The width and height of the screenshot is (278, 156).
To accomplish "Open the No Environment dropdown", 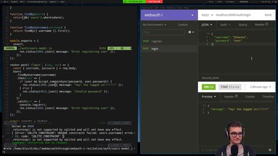I will 155,25.
